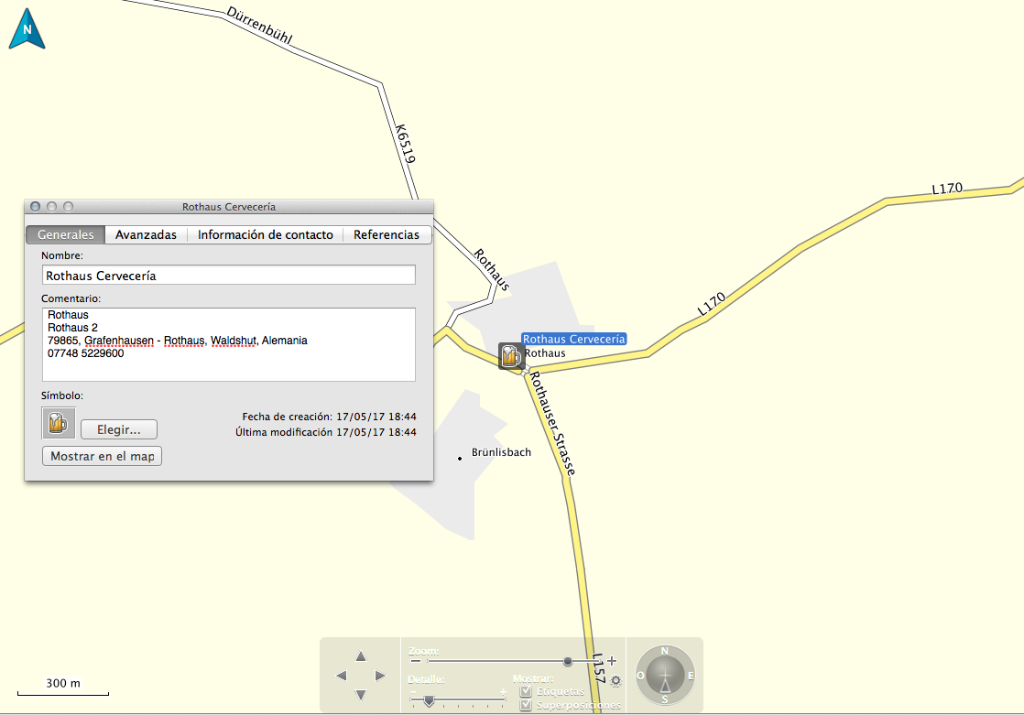The width and height of the screenshot is (1024, 715).
Task: Zoom in using the plus icon
Action: coord(612,661)
